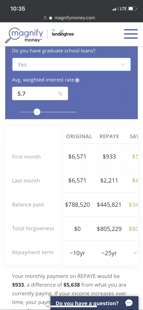This screenshot has width=143, height=310.
Task: Tap the Repayment term row label
Action: point(33,252)
